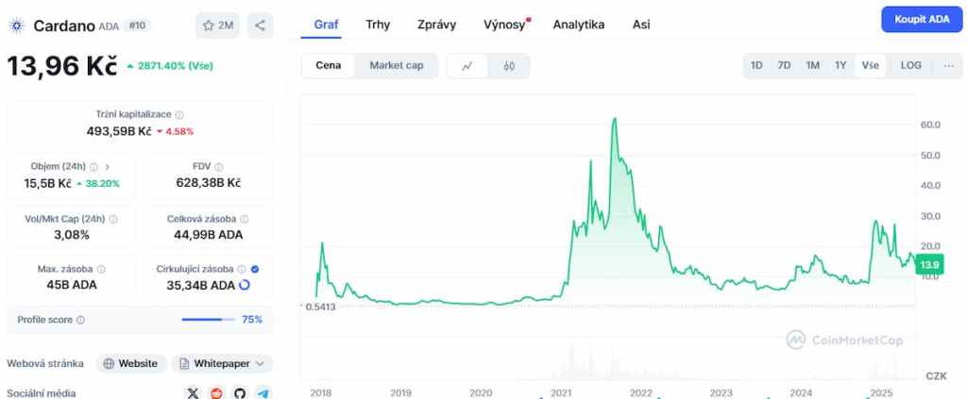Open Cardano's X (Twitter) social link

(194, 392)
